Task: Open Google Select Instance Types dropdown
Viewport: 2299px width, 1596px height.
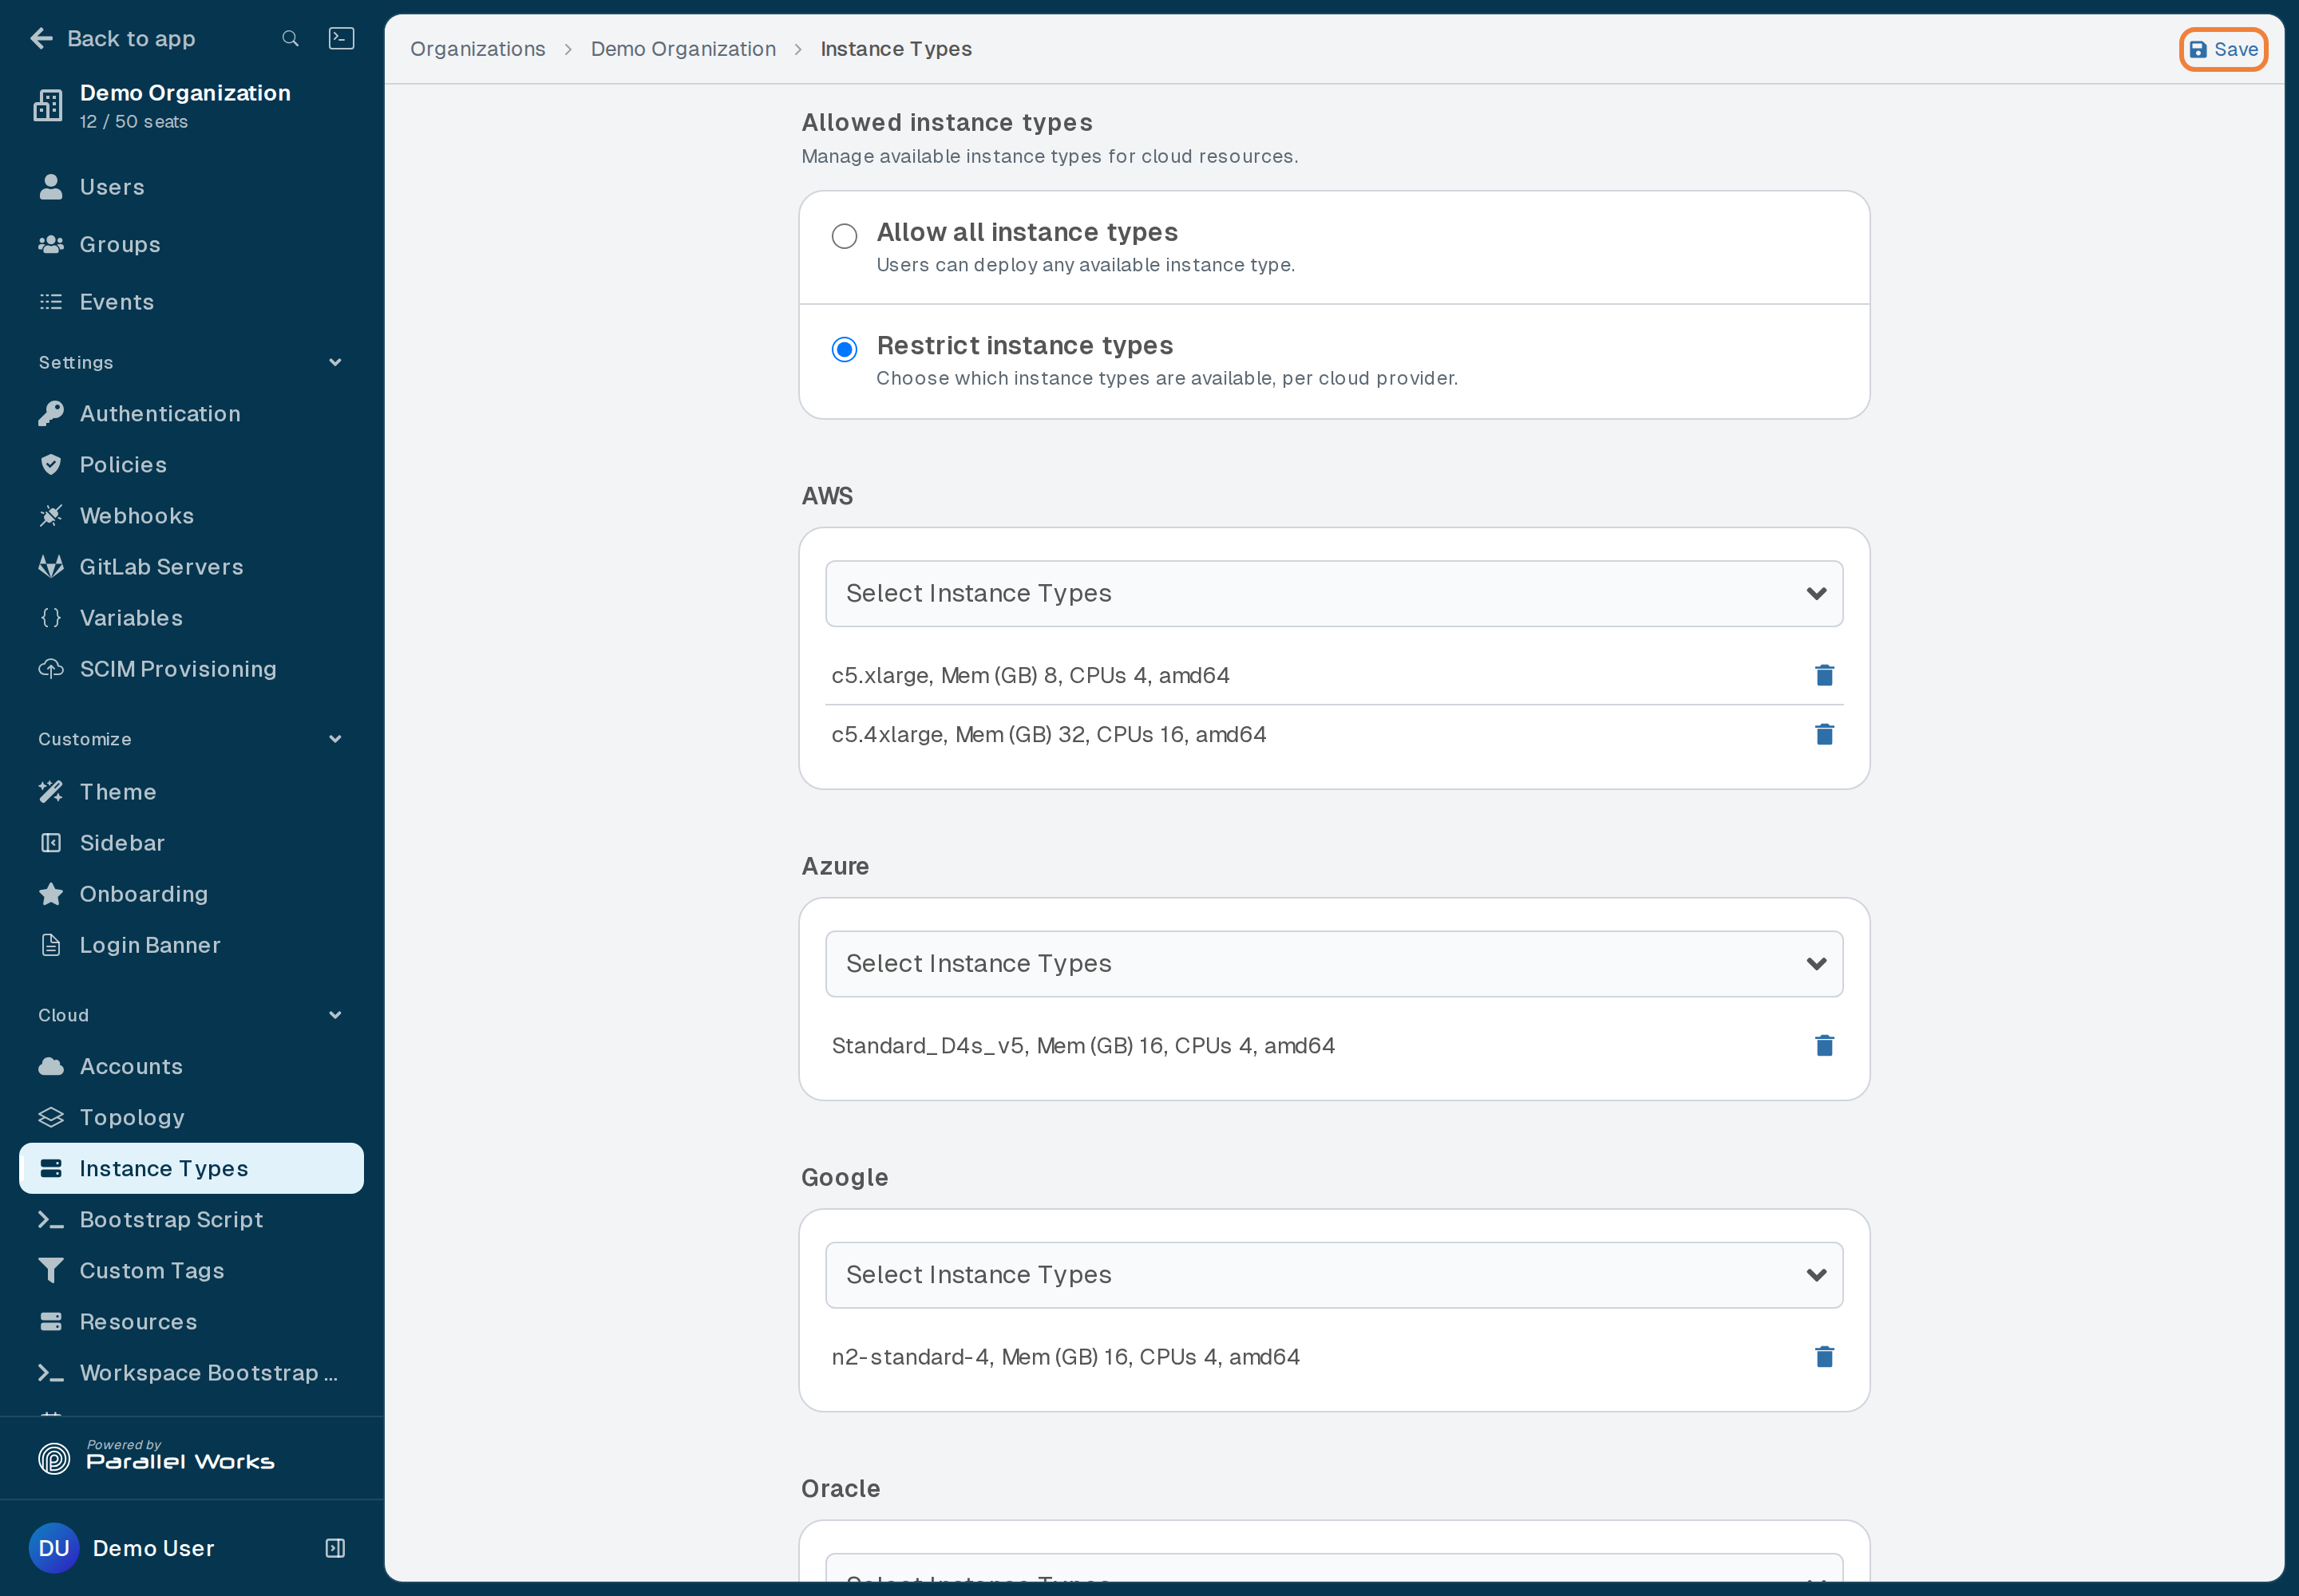Action: point(1334,1274)
